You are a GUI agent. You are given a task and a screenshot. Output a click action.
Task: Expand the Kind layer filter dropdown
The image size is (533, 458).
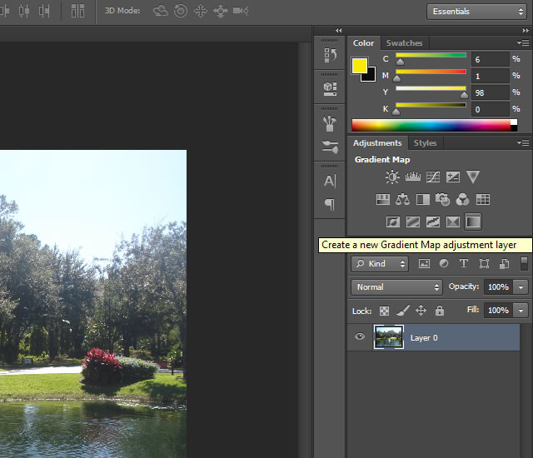(380, 264)
